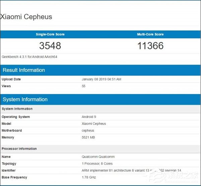Select the Xiaomi Cepheus model value

94,124
